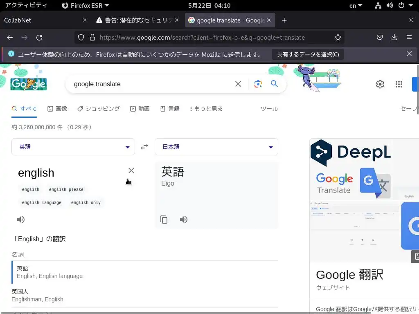Open the アクティビティ overview
Image resolution: width=419 pixels, height=314 pixels.
coord(26,5)
